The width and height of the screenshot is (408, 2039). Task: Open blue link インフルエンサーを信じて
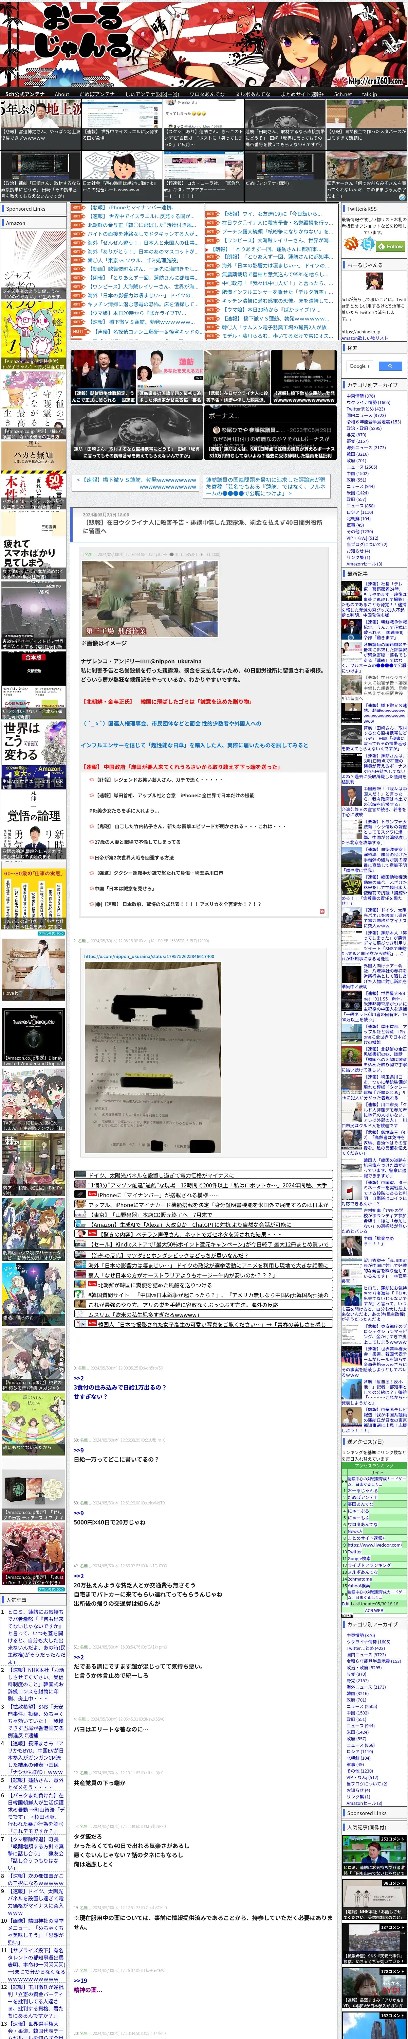click(x=194, y=745)
